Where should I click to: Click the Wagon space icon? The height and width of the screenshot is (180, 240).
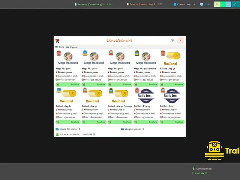point(122,129)
